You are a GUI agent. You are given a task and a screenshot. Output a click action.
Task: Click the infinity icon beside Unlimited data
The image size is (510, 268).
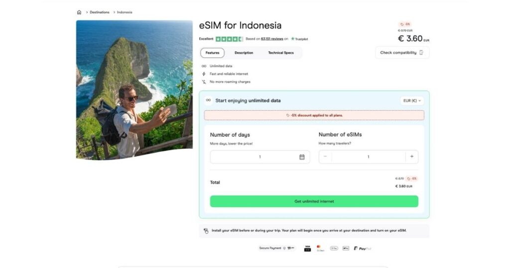pos(204,66)
